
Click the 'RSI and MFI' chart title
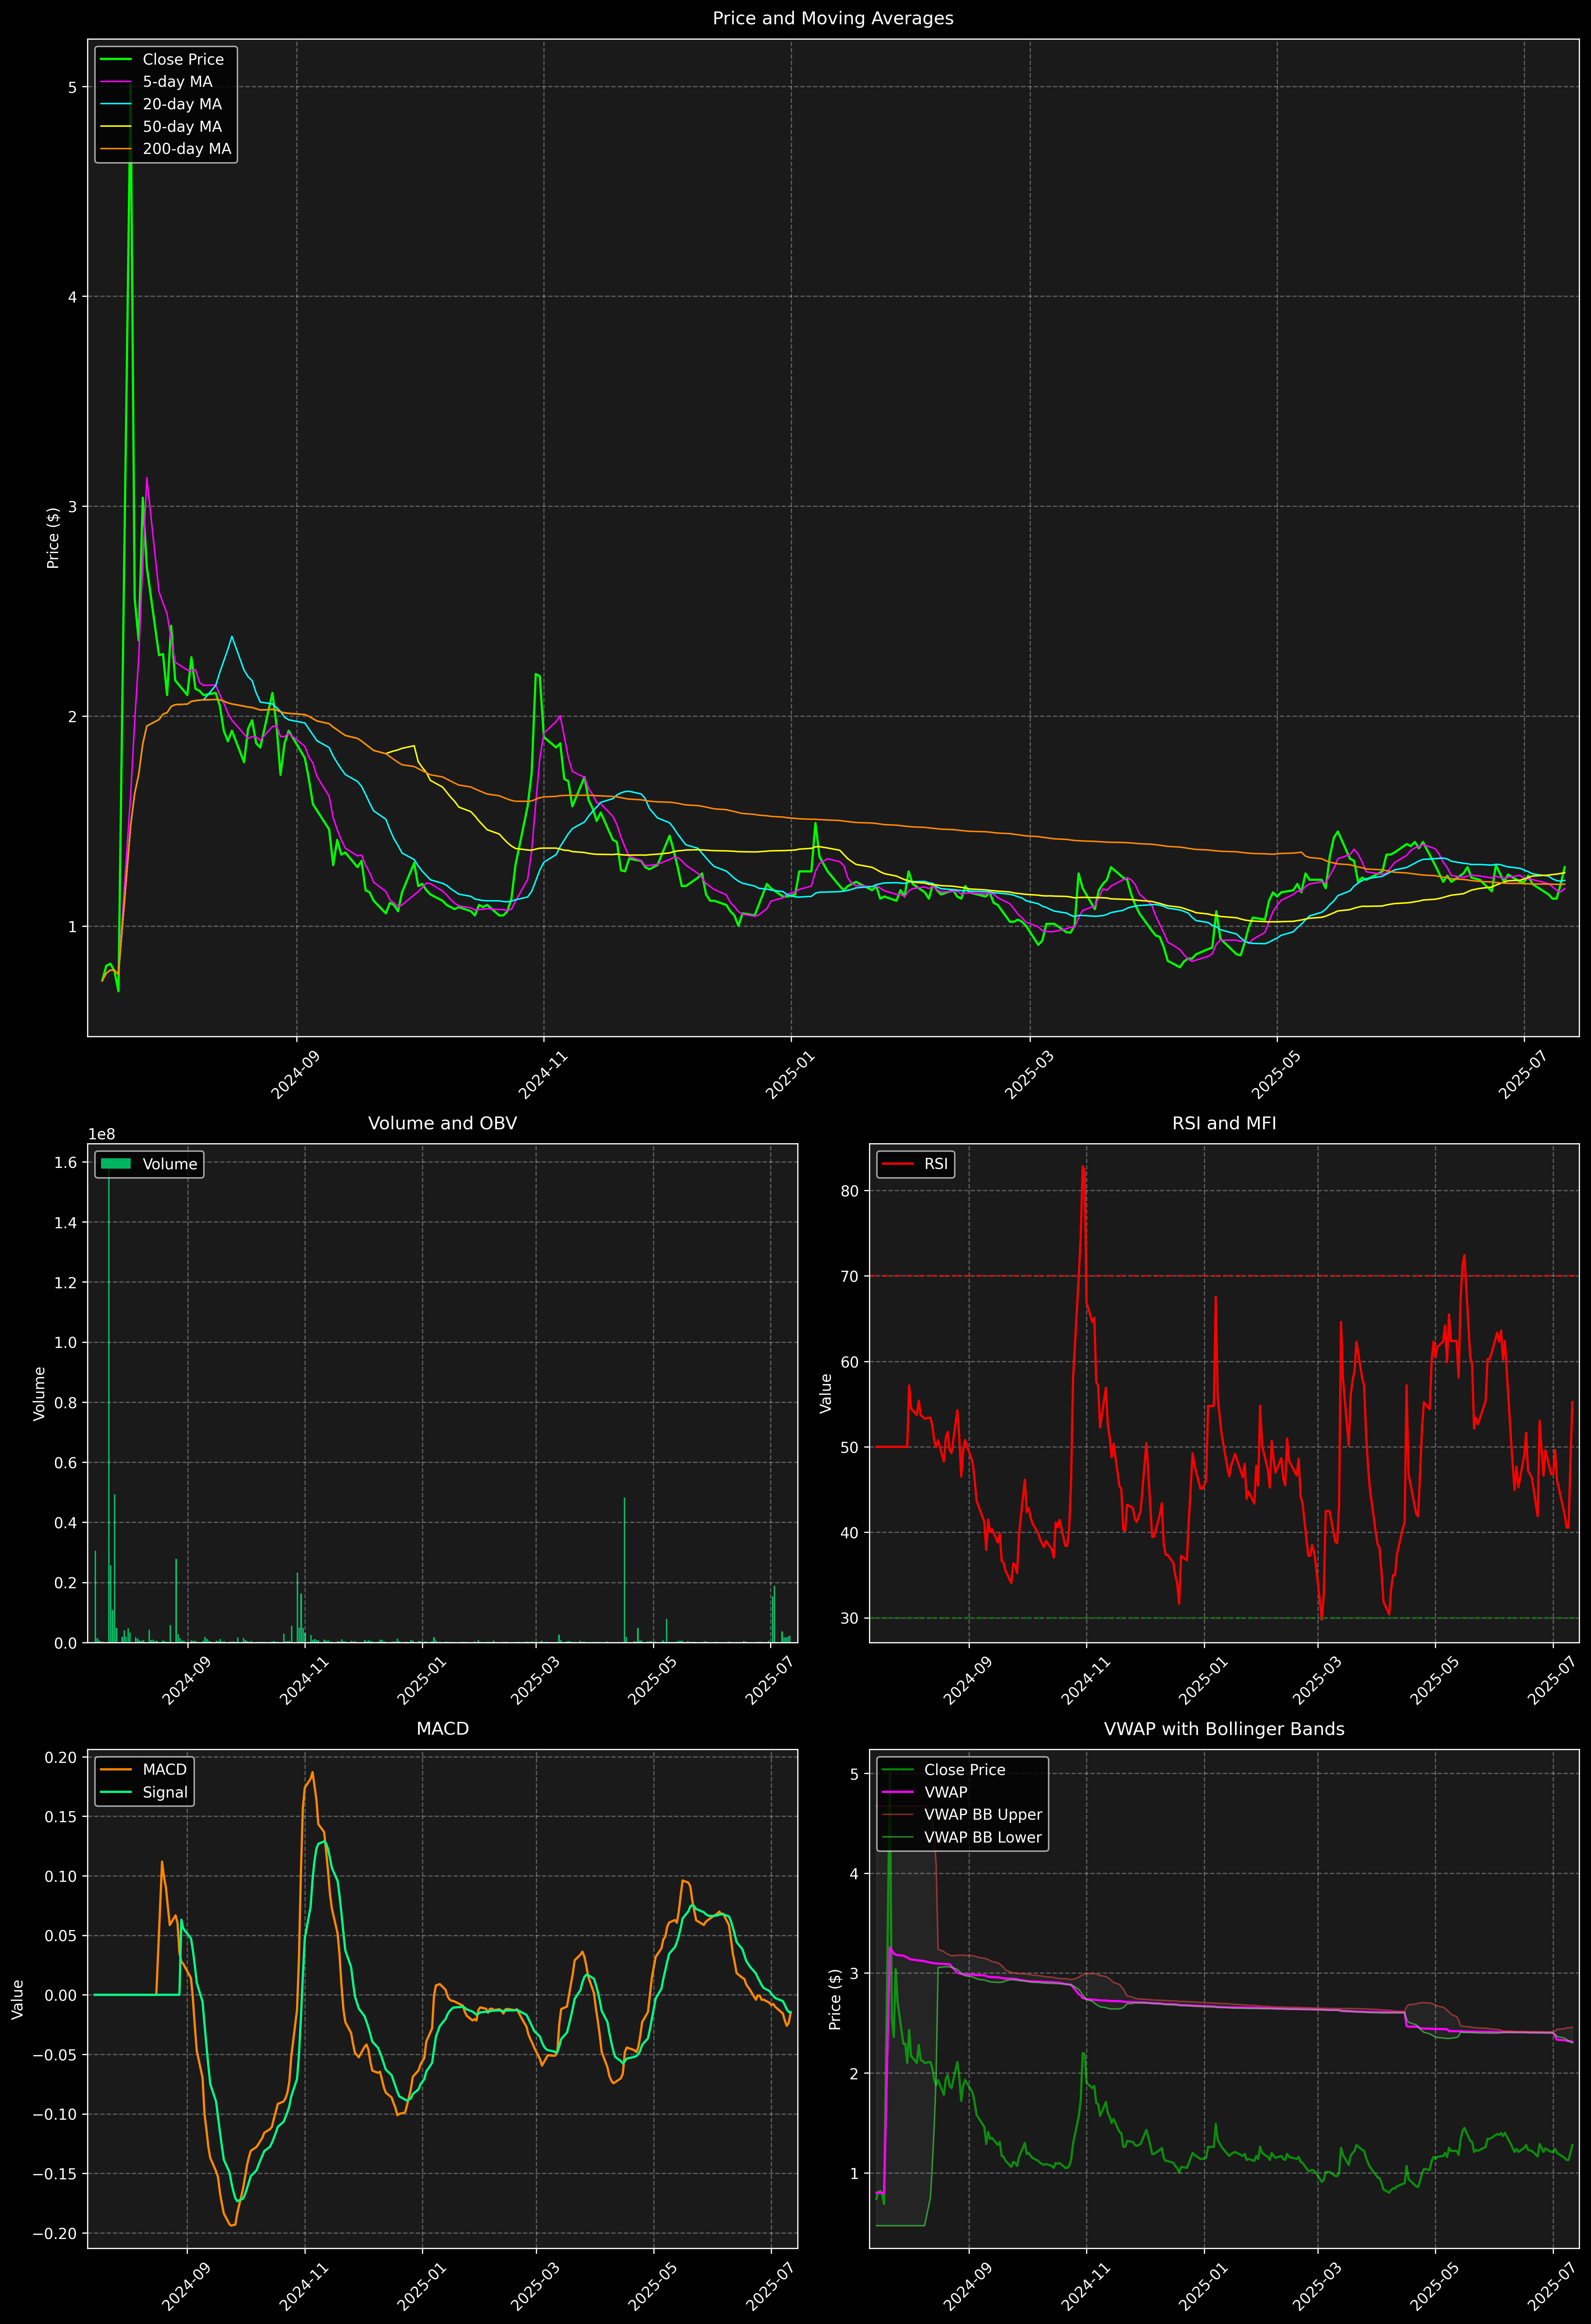pos(1224,1123)
